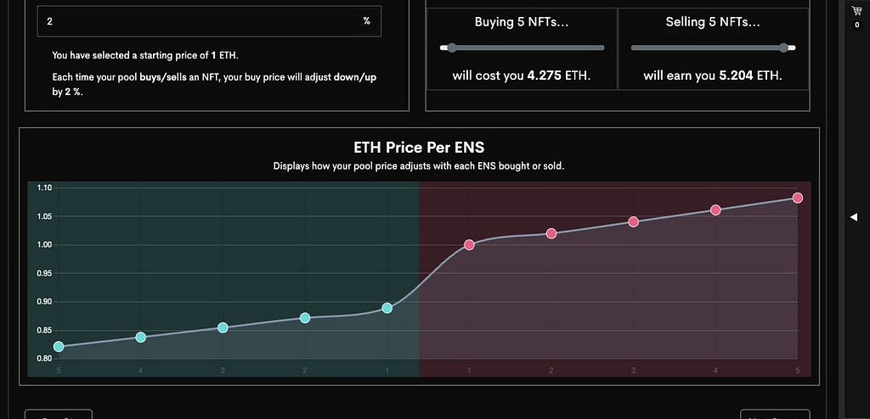Select the first buy data point on chart

point(387,308)
